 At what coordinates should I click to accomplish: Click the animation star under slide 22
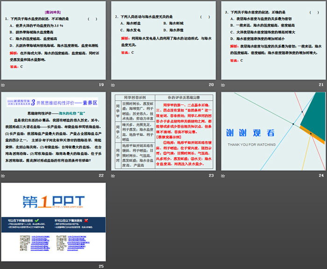tap(3, 175)
